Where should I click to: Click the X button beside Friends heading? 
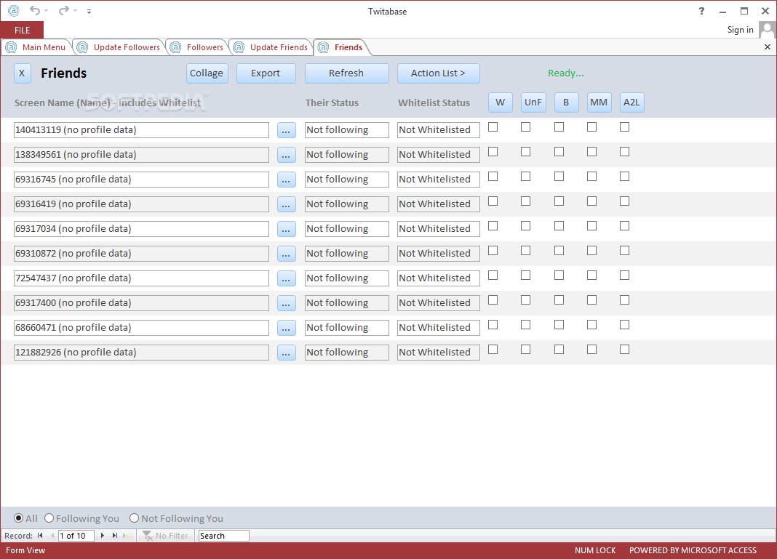pos(22,73)
